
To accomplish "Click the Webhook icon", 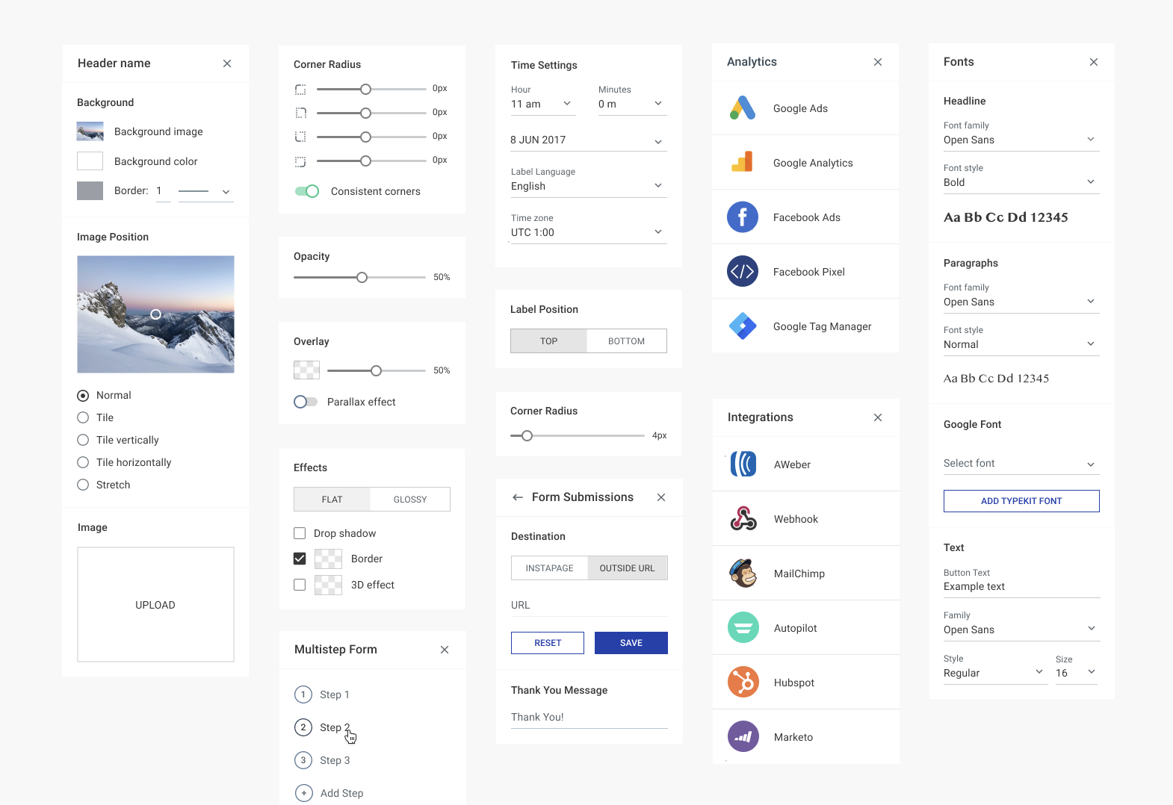I will pyautogui.click(x=743, y=519).
